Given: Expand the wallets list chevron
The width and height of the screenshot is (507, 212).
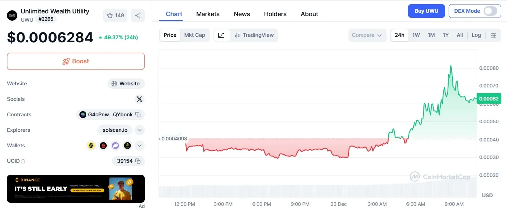Looking at the screenshot, I should (x=140, y=145).
